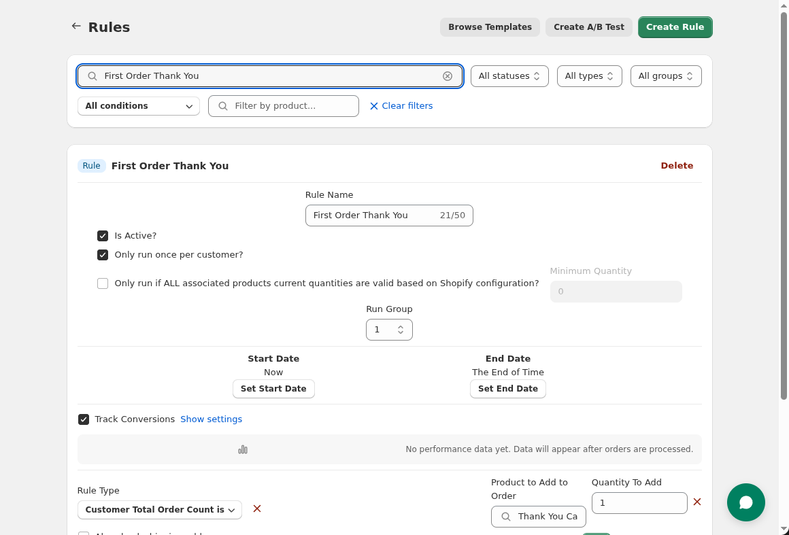Open Show settings for conversions
Viewport: 789px width, 535px height.
coord(211,419)
